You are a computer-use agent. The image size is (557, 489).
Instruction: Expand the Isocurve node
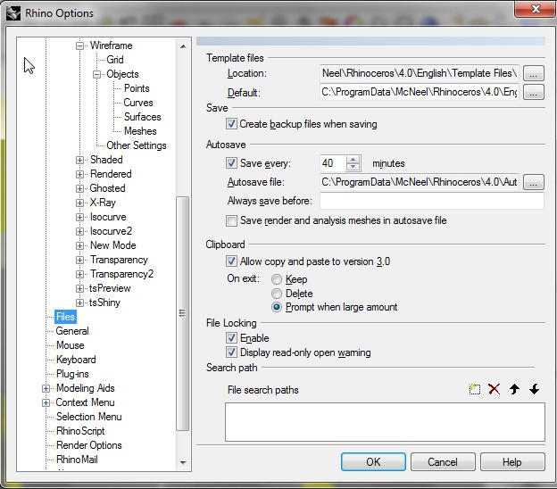[80, 217]
